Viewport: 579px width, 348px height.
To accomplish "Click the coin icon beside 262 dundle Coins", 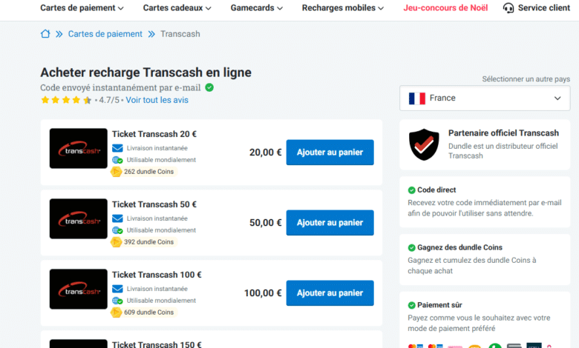I will click(117, 172).
